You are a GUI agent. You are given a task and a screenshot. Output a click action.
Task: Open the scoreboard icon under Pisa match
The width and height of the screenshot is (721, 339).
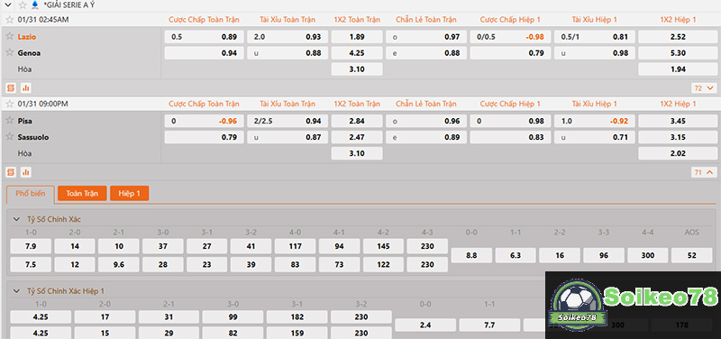pos(11,172)
